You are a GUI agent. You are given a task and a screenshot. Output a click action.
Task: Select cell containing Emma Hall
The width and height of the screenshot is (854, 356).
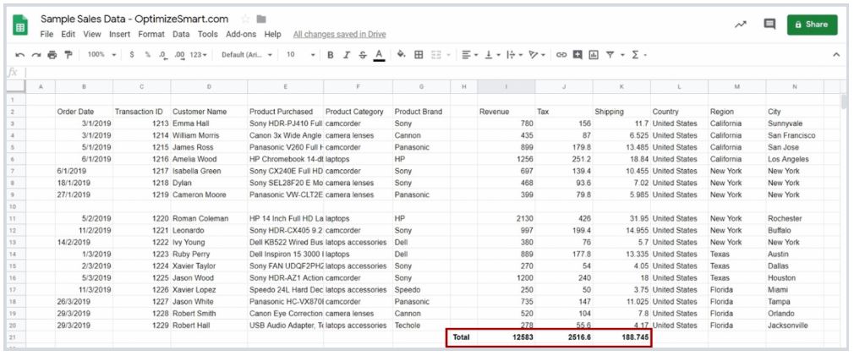[x=209, y=123]
